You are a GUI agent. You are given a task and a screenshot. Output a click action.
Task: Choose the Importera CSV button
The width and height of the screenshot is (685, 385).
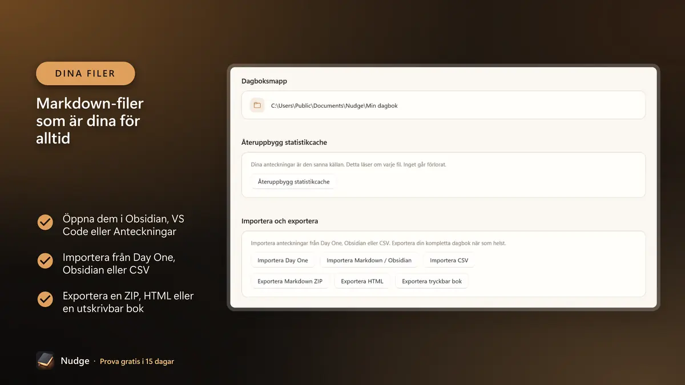(449, 261)
